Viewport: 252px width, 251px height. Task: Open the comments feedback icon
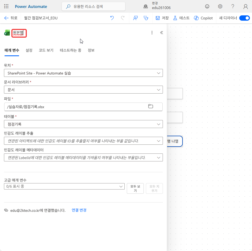135,18
